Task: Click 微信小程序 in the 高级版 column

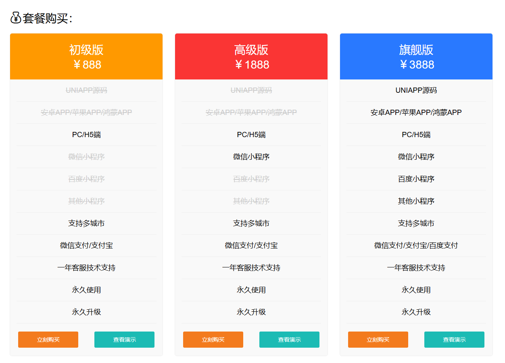Action: click(x=251, y=157)
